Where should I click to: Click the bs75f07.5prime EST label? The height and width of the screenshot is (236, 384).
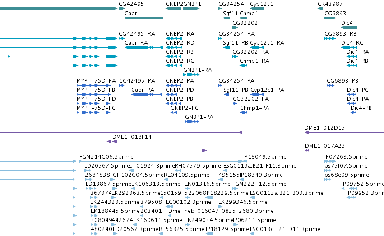[x=346, y=166]
